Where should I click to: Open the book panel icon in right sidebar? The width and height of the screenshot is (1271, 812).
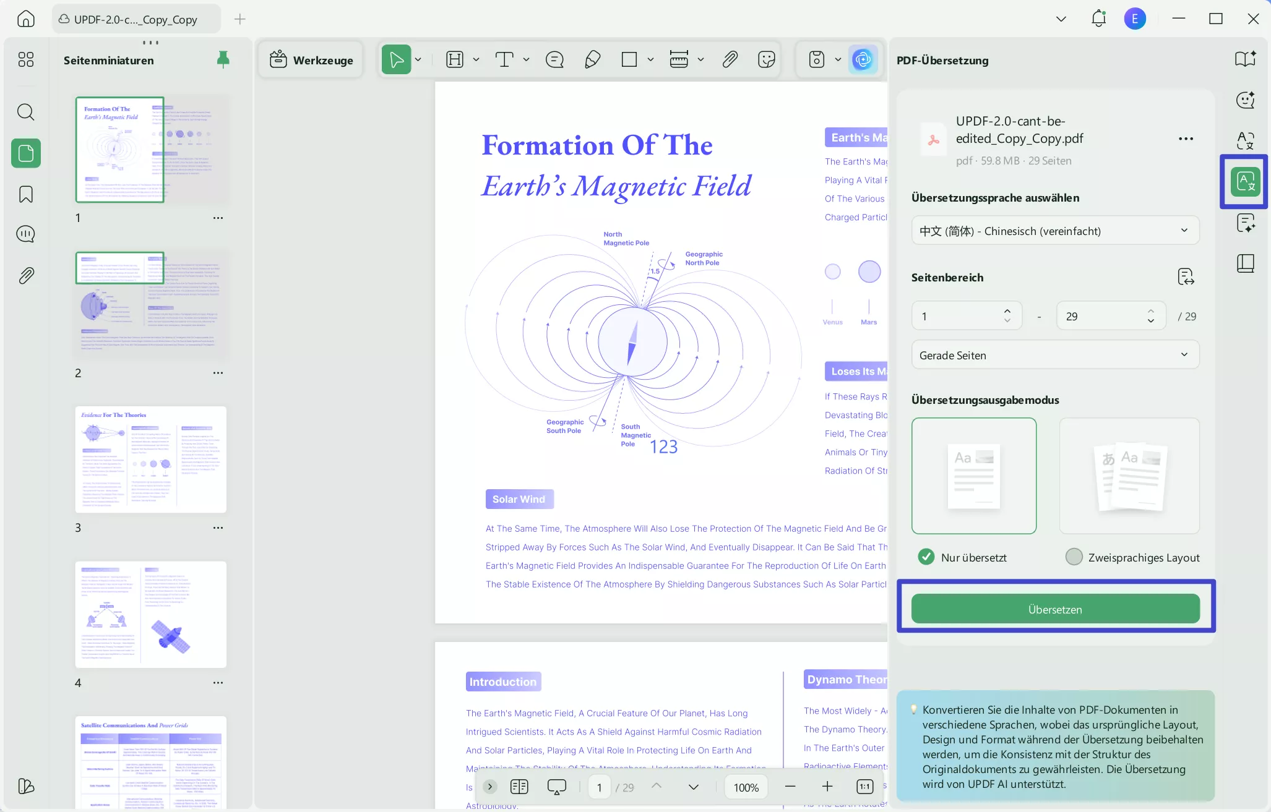coord(1245,263)
